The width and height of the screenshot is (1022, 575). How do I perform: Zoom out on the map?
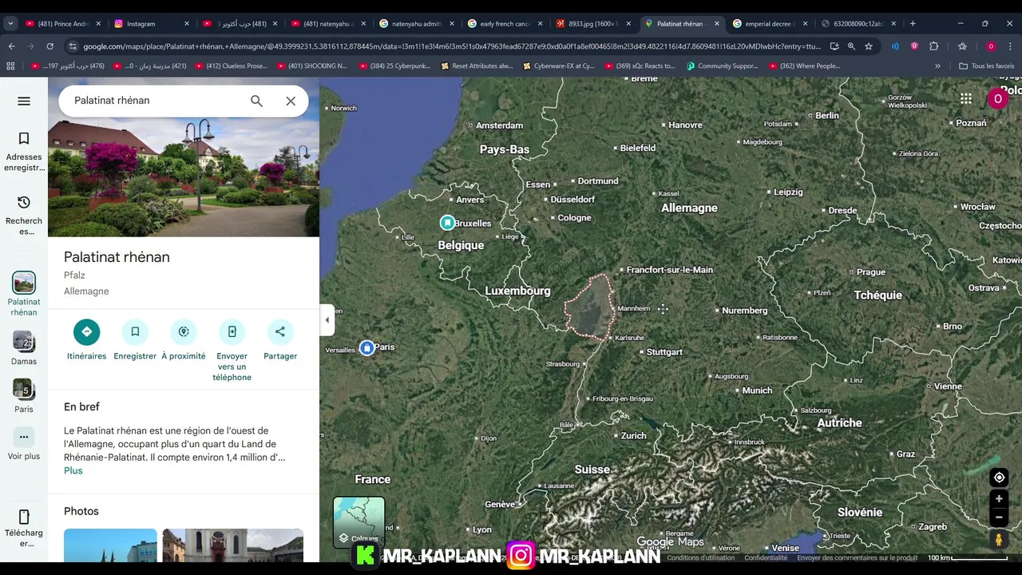[x=999, y=517]
